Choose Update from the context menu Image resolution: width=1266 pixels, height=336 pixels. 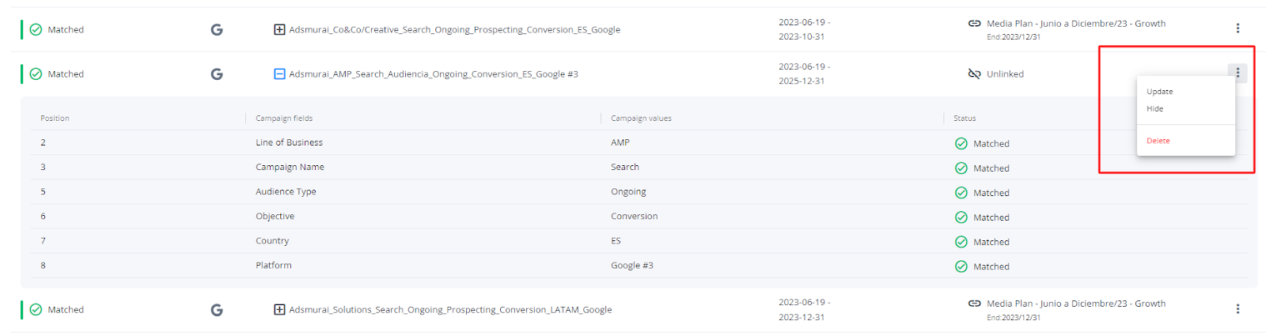click(x=1160, y=92)
